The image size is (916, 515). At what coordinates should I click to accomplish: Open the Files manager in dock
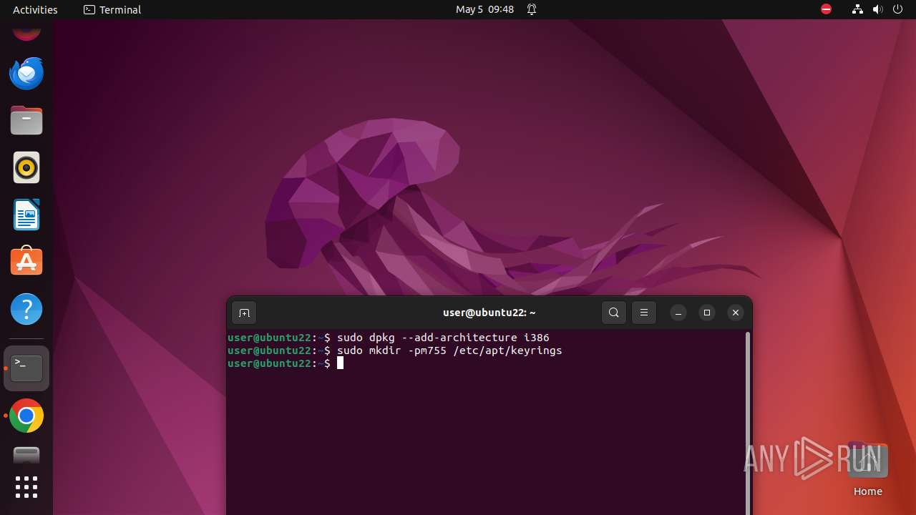coord(26,120)
